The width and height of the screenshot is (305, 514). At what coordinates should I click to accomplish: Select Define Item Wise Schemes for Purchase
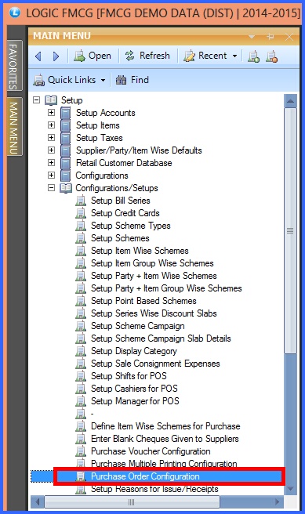pyautogui.click(x=165, y=426)
